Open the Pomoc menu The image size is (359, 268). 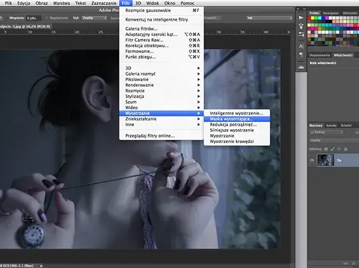tap(187, 3)
